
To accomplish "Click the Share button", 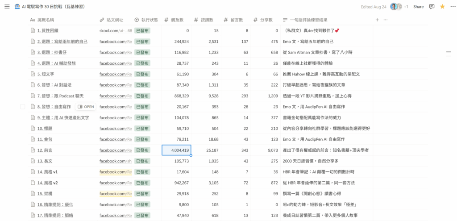I will tap(418, 7).
